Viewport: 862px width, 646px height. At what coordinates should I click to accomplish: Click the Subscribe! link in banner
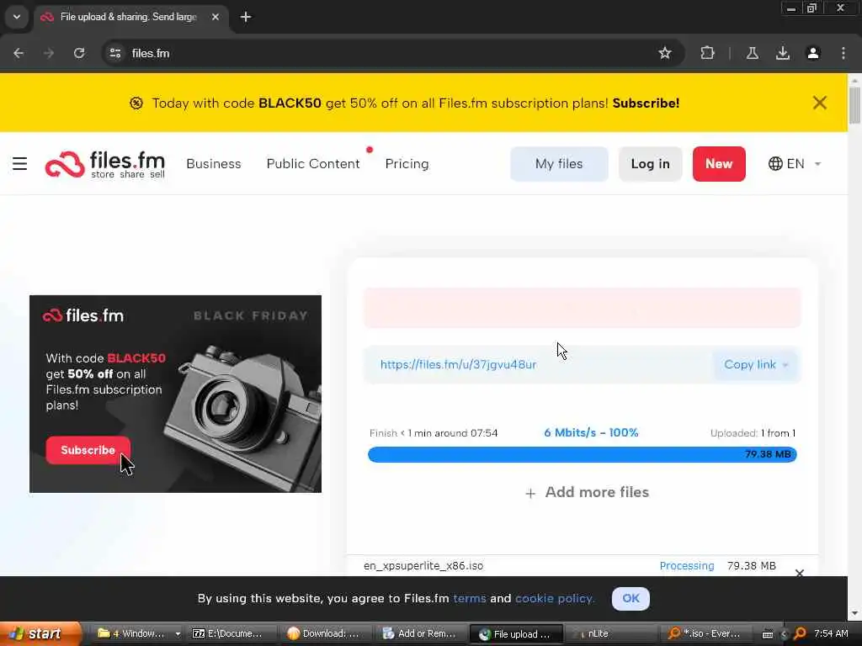(x=646, y=103)
